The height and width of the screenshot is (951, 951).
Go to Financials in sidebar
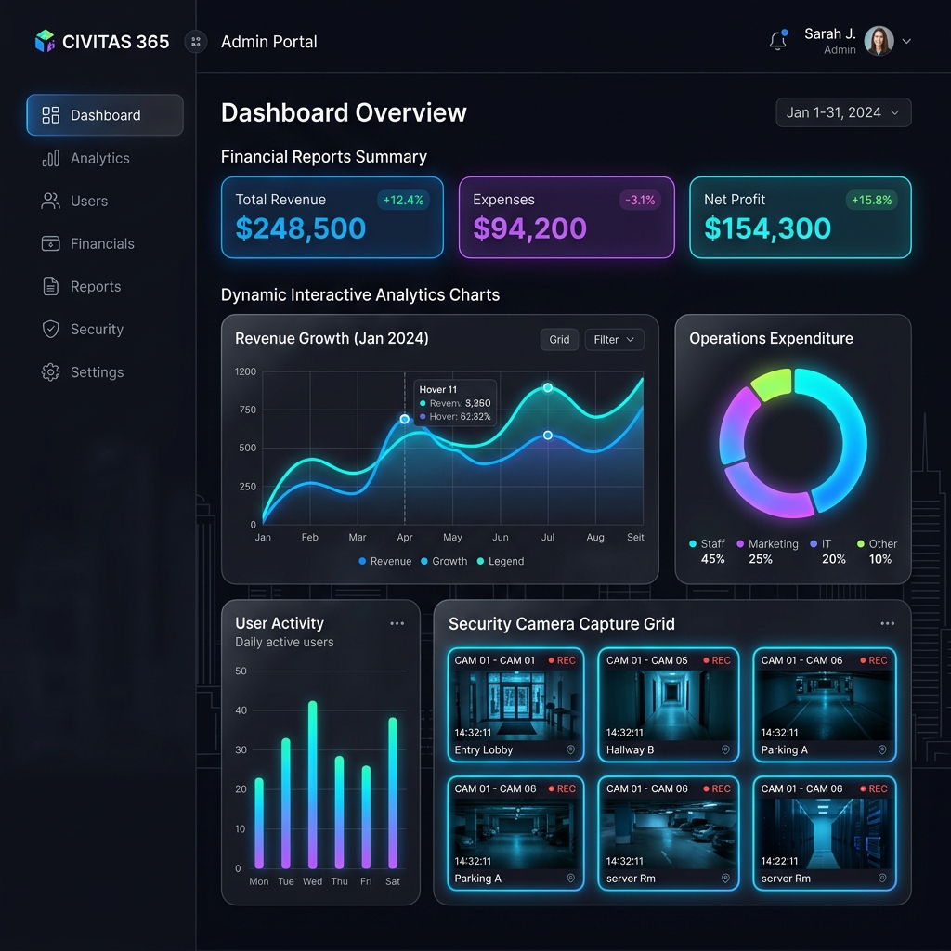(104, 244)
